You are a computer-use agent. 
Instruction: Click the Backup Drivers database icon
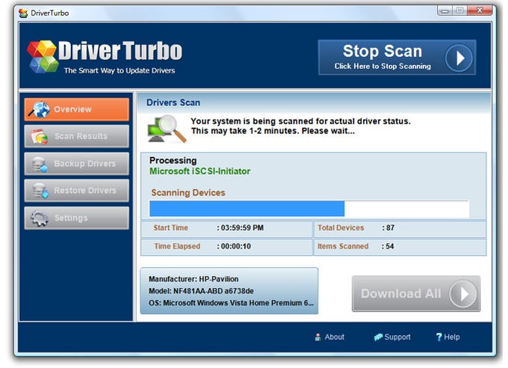(x=40, y=165)
